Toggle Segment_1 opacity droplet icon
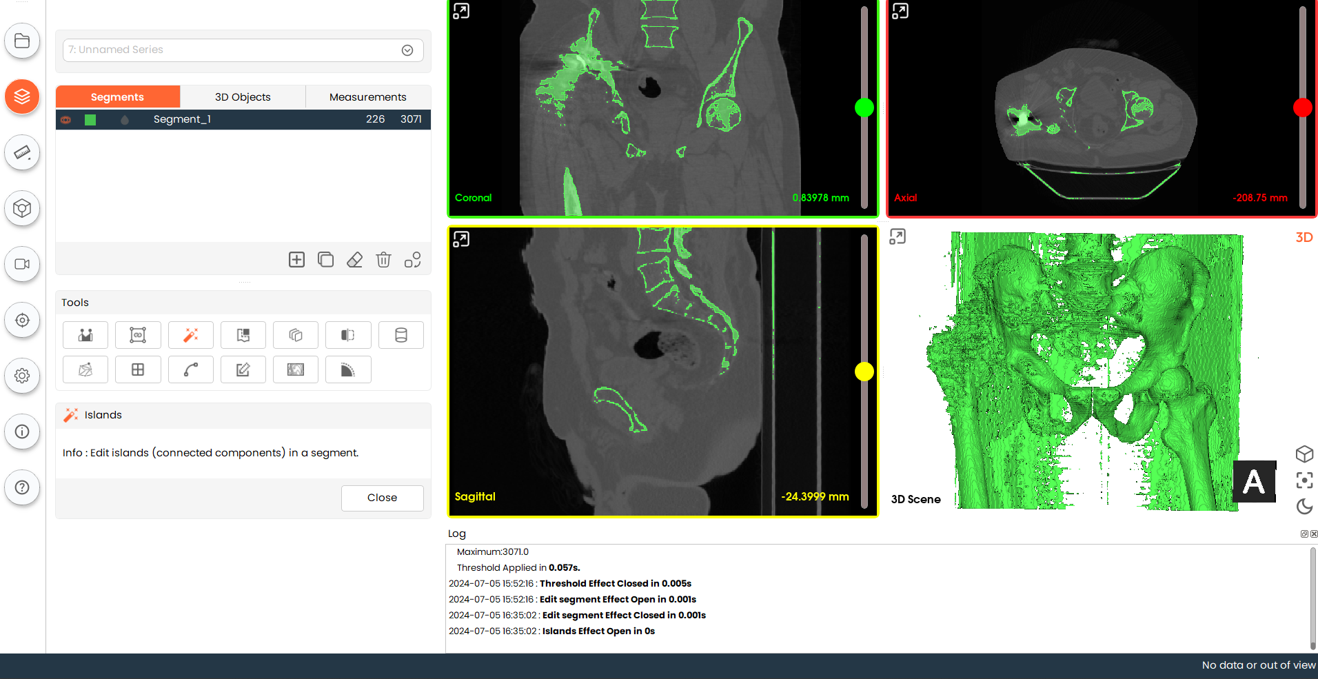This screenshot has height=679, width=1318. [x=125, y=120]
